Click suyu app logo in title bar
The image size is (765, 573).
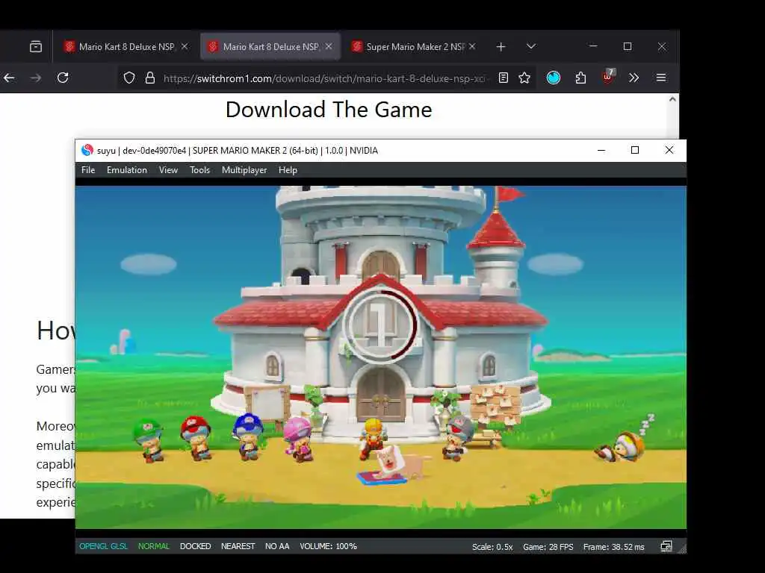click(x=87, y=150)
